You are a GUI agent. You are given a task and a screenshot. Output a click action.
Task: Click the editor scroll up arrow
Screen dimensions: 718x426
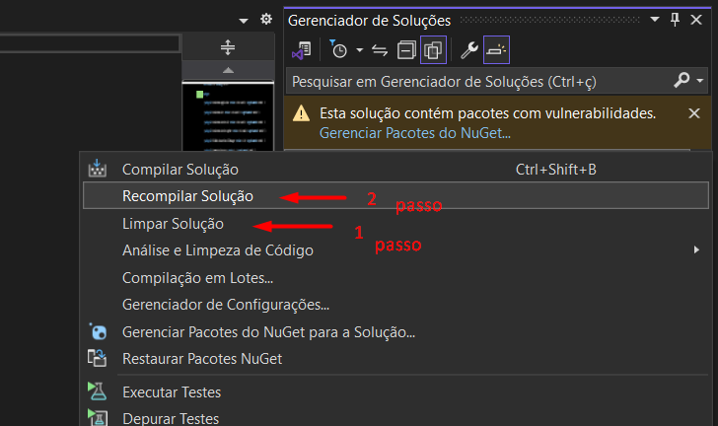pyautogui.click(x=228, y=71)
